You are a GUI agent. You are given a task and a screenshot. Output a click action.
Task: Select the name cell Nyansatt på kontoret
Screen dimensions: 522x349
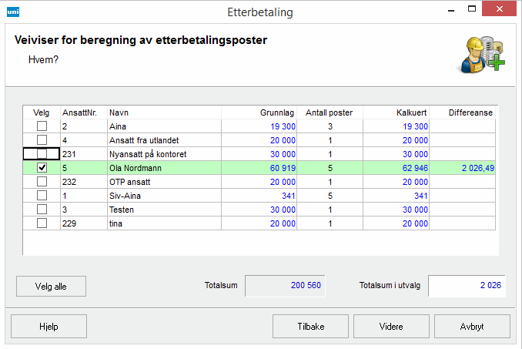pyautogui.click(x=165, y=154)
